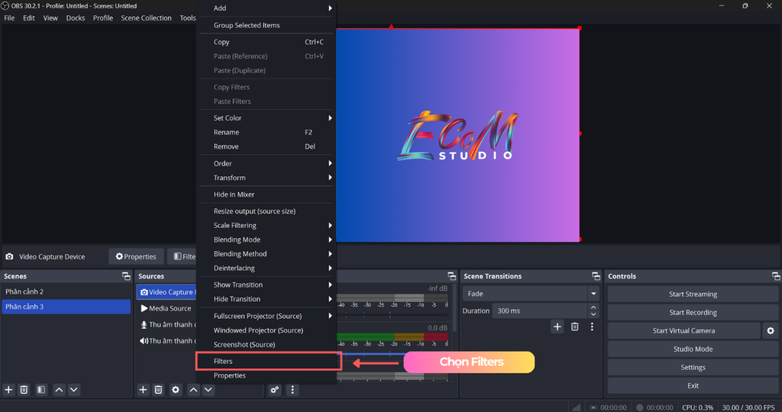
Task: Open the File menu
Action: 9,18
